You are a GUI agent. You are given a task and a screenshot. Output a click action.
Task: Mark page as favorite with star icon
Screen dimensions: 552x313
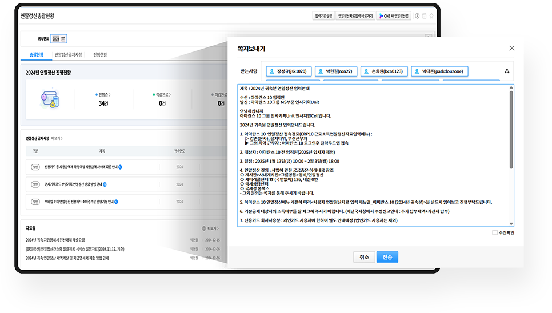click(x=431, y=16)
